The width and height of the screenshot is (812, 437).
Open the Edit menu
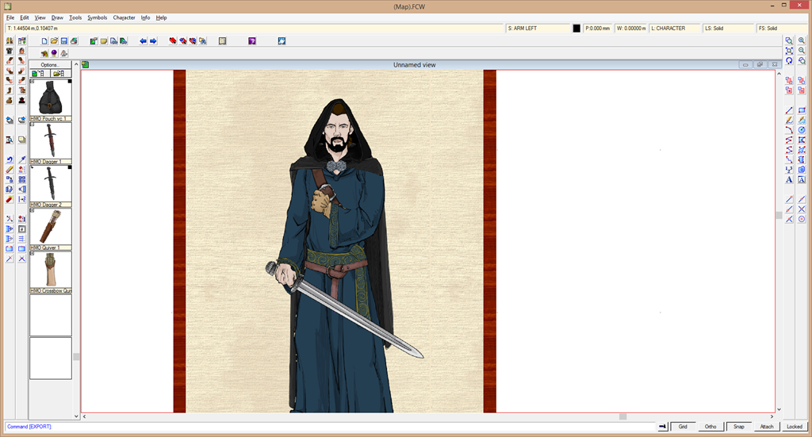click(x=25, y=17)
